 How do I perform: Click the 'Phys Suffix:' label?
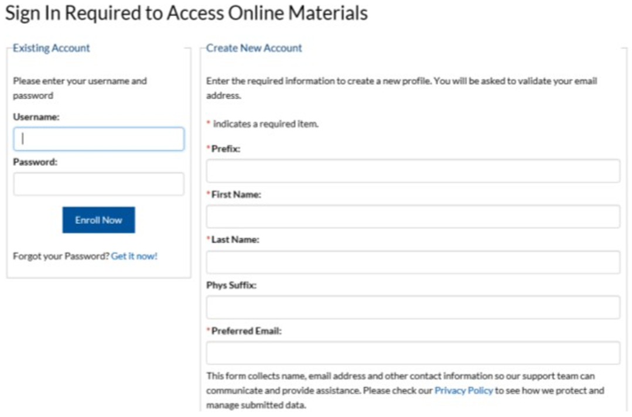pos(231,286)
